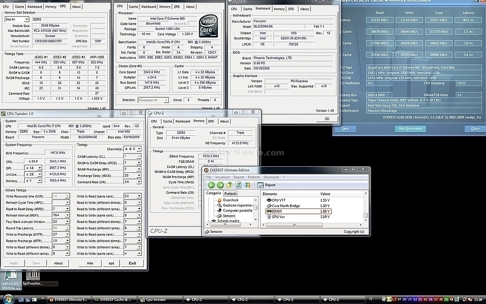Open the File menu in EVEREST
The width and height of the screenshot is (486, 304).
pos(209,177)
